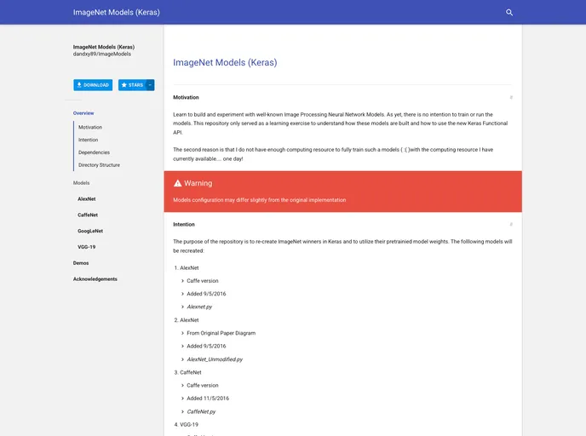Click the Models sidebar label
Screen dimensions: 586x436
click(x=81, y=183)
